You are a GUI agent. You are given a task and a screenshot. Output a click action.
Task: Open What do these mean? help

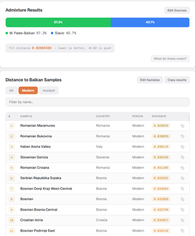click(x=170, y=59)
